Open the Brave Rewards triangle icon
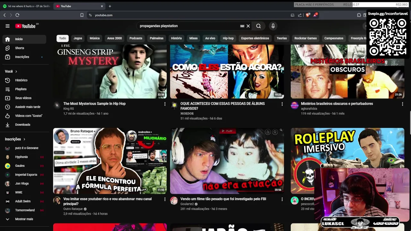This screenshot has width=411, height=231. pyautogui.click(x=315, y=15)
